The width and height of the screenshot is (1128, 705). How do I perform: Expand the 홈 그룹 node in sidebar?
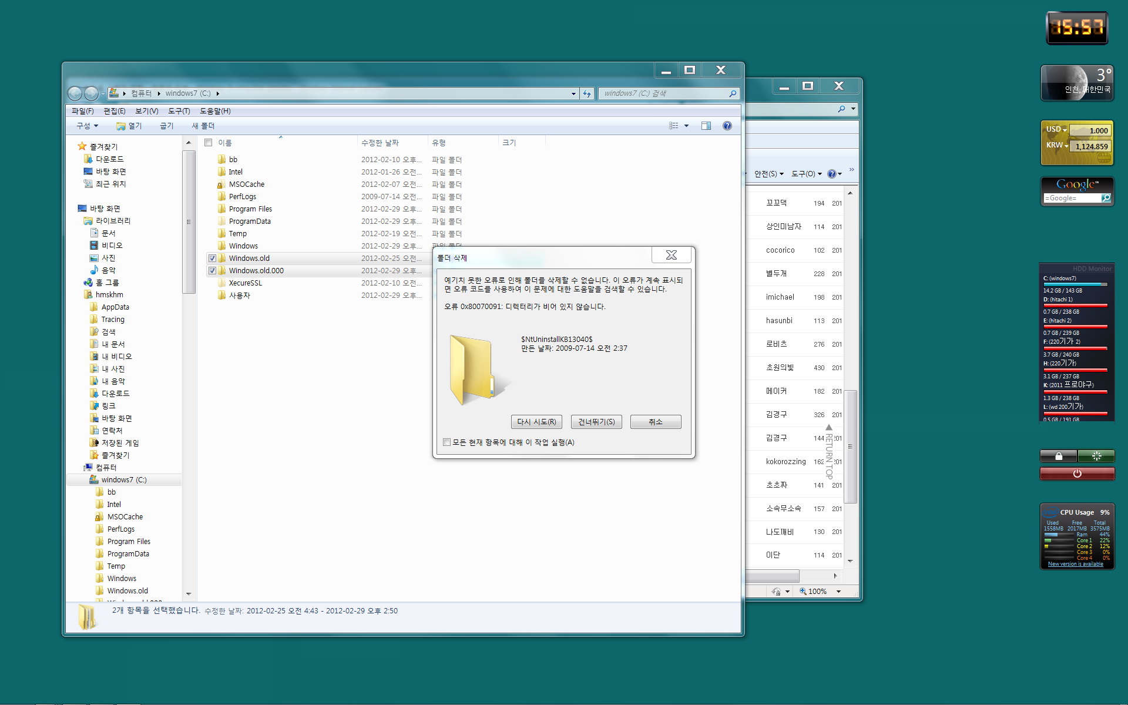pos(74,283)
